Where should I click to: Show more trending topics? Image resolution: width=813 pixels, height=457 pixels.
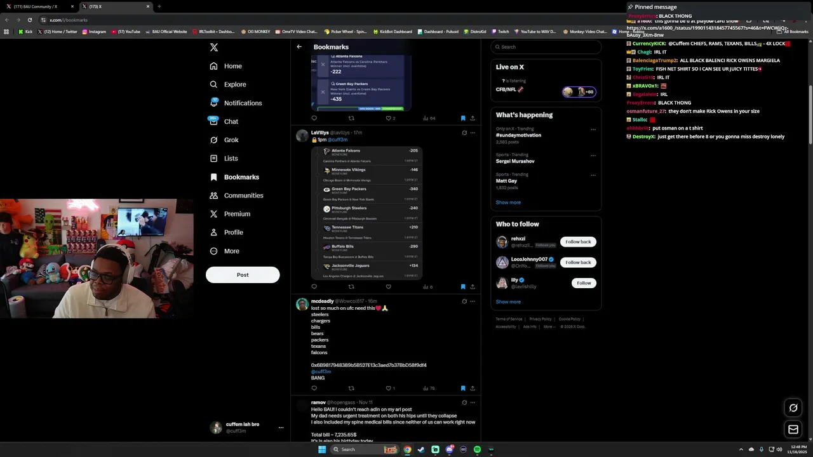coord(508,202)
